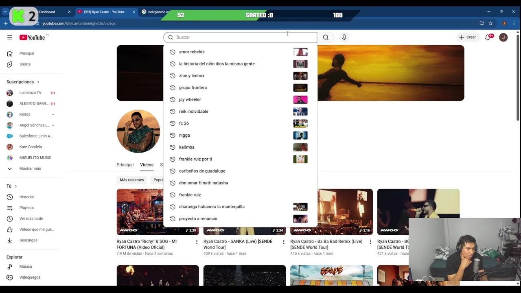Start voice search with microphone icon

344,37
